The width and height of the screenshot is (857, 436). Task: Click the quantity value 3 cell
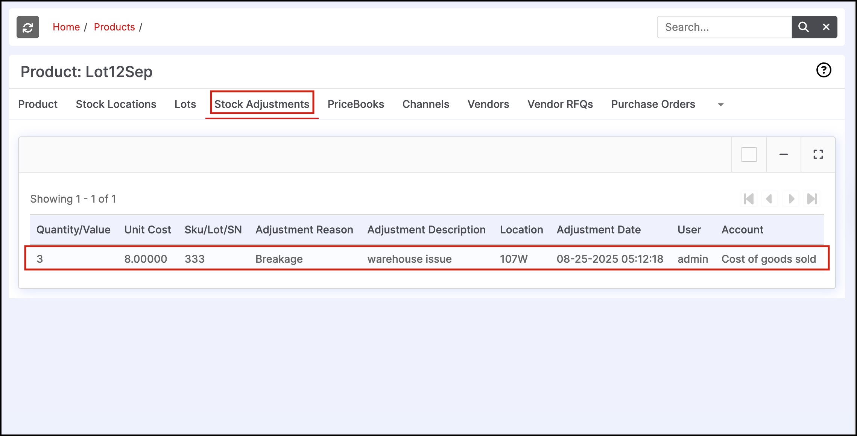pos(40,259)
